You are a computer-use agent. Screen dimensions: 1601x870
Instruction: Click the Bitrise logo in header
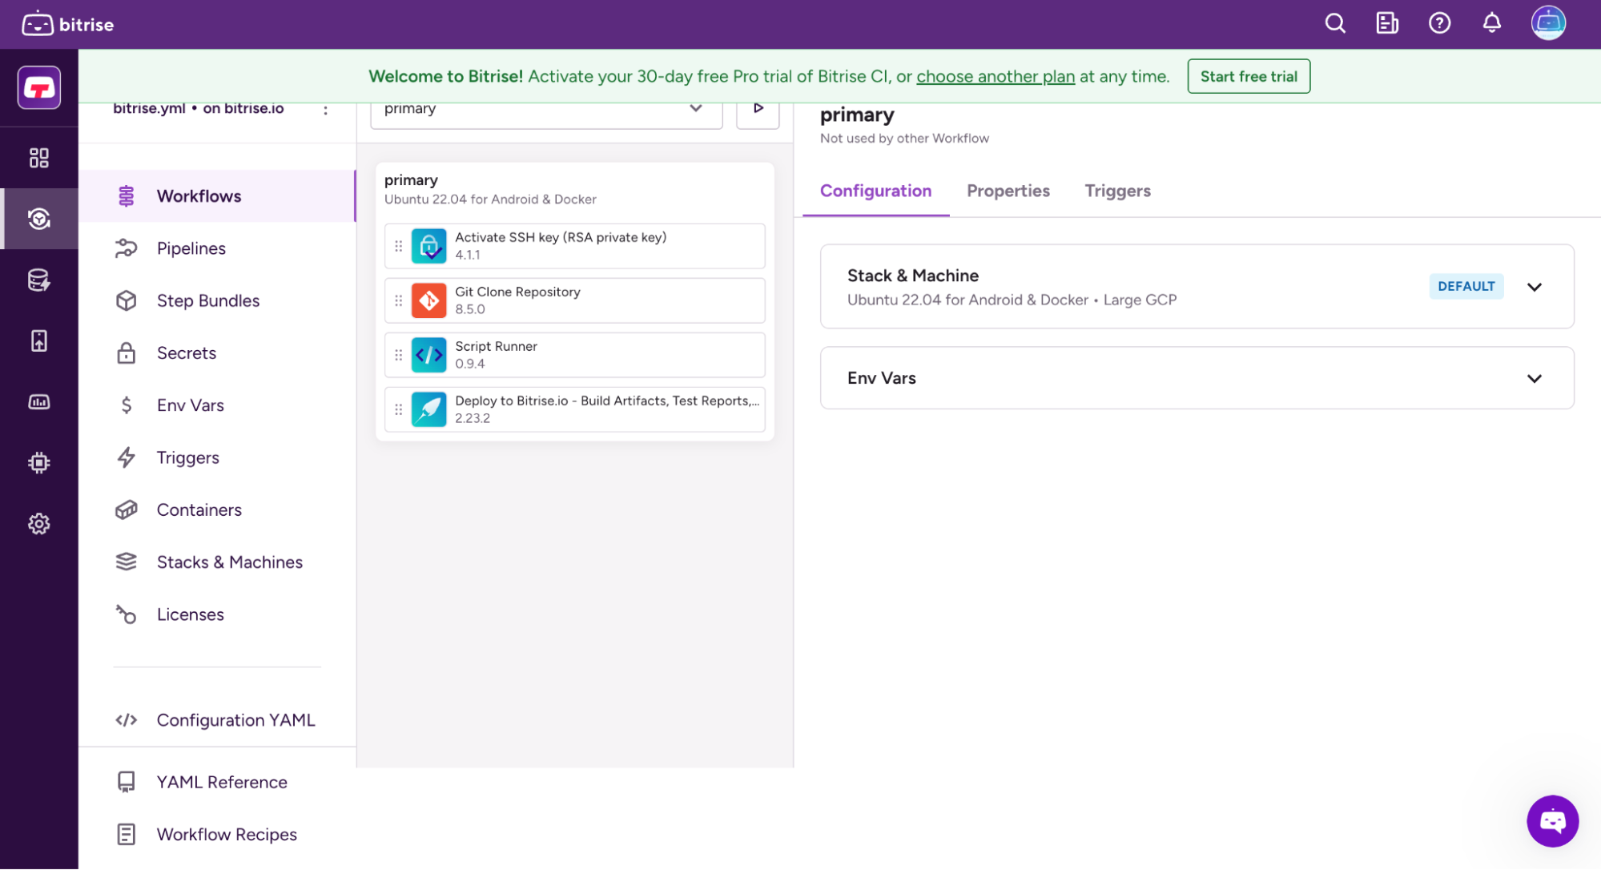[68, 24]
